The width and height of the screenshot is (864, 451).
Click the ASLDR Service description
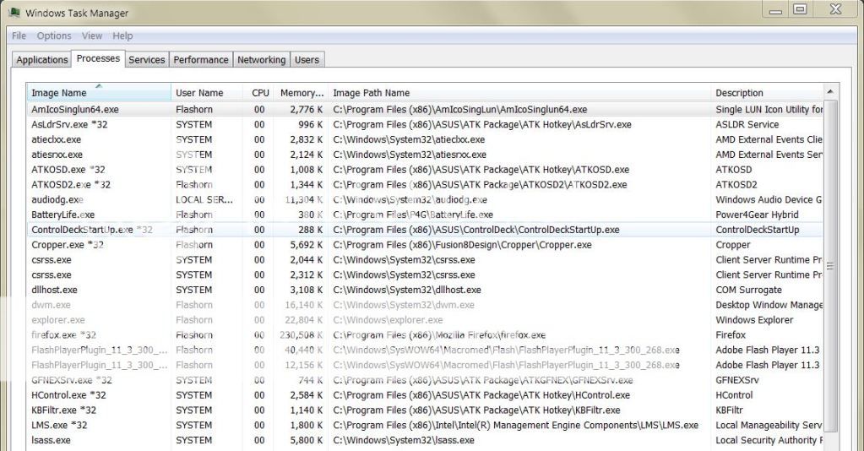tap(747, 125)
